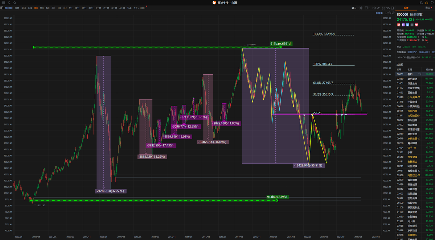This screenshot has width=435, height=240.
Task: Select constituent row 00001 長和
Action: point(415,74)
